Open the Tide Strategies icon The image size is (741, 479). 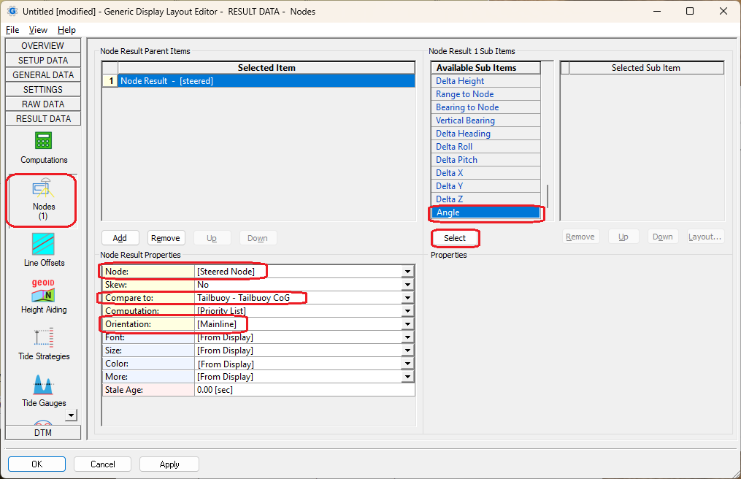coord(44,344)
